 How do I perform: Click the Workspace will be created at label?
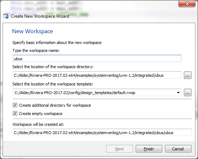[x=38, y=124]
